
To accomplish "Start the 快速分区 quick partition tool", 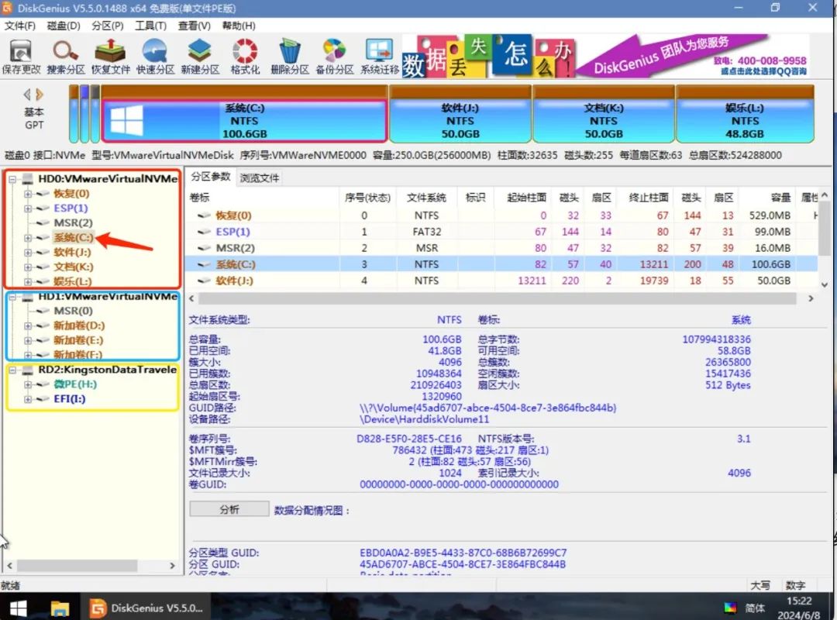I will pos(155,56).
